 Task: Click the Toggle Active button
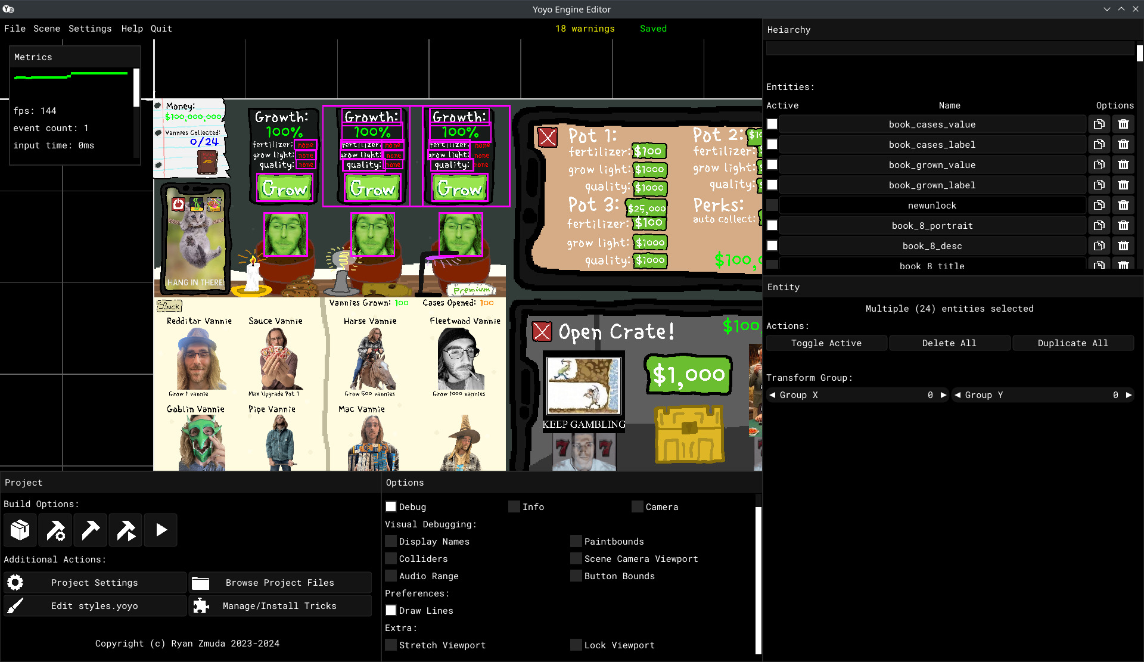[826, 343]
